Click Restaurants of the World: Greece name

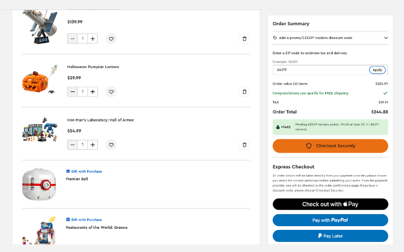tap(97, 227)
